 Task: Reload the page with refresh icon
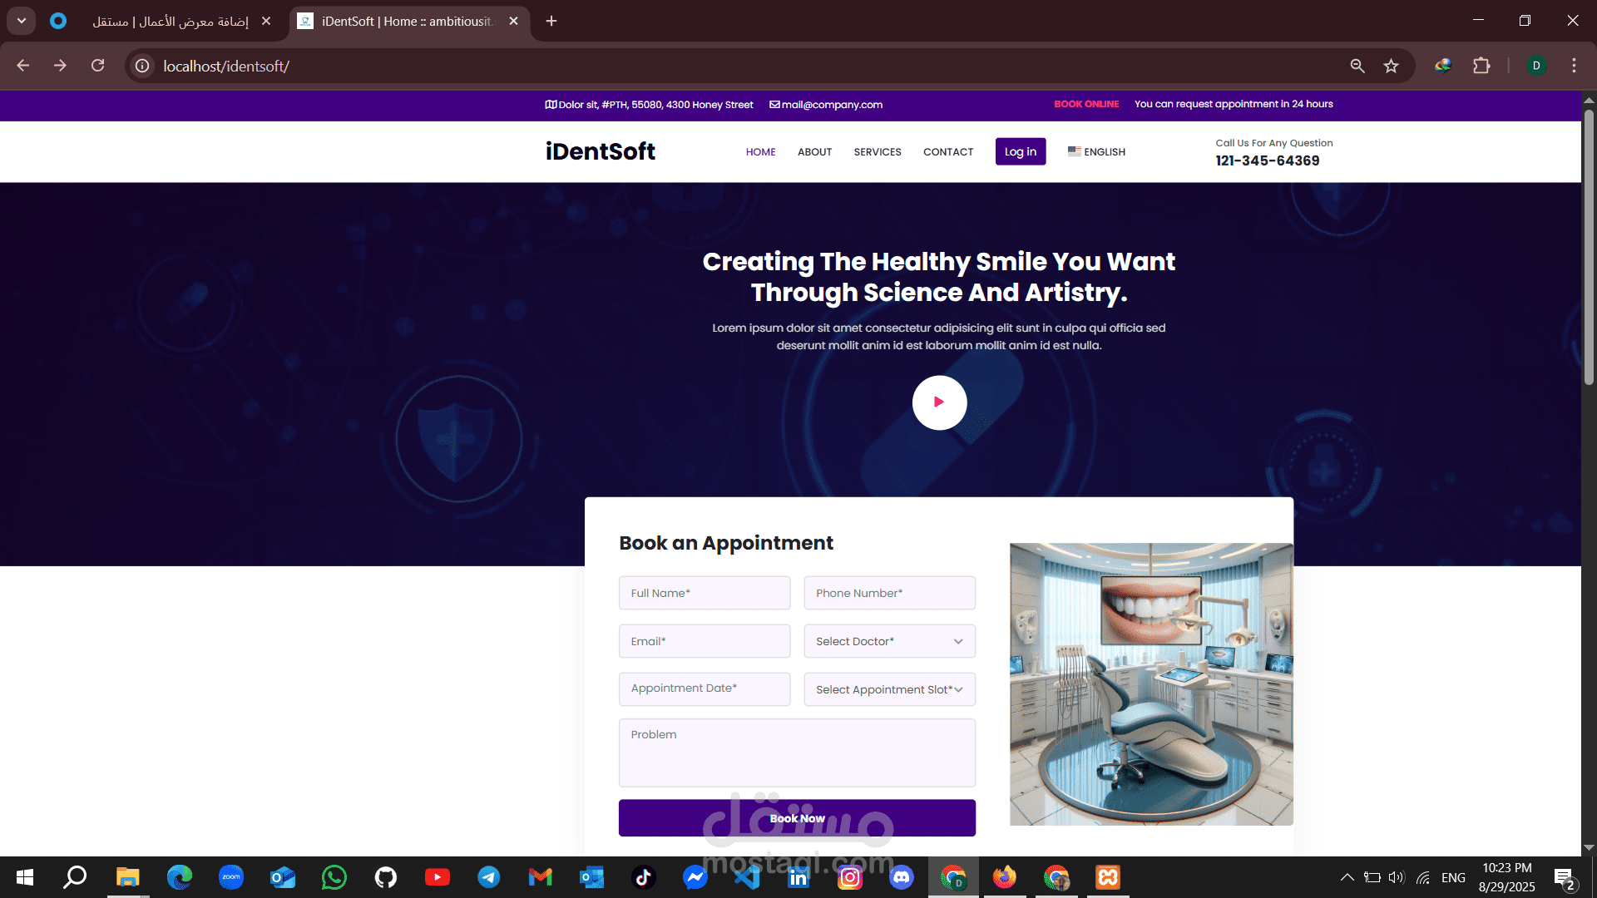[98, 66]
